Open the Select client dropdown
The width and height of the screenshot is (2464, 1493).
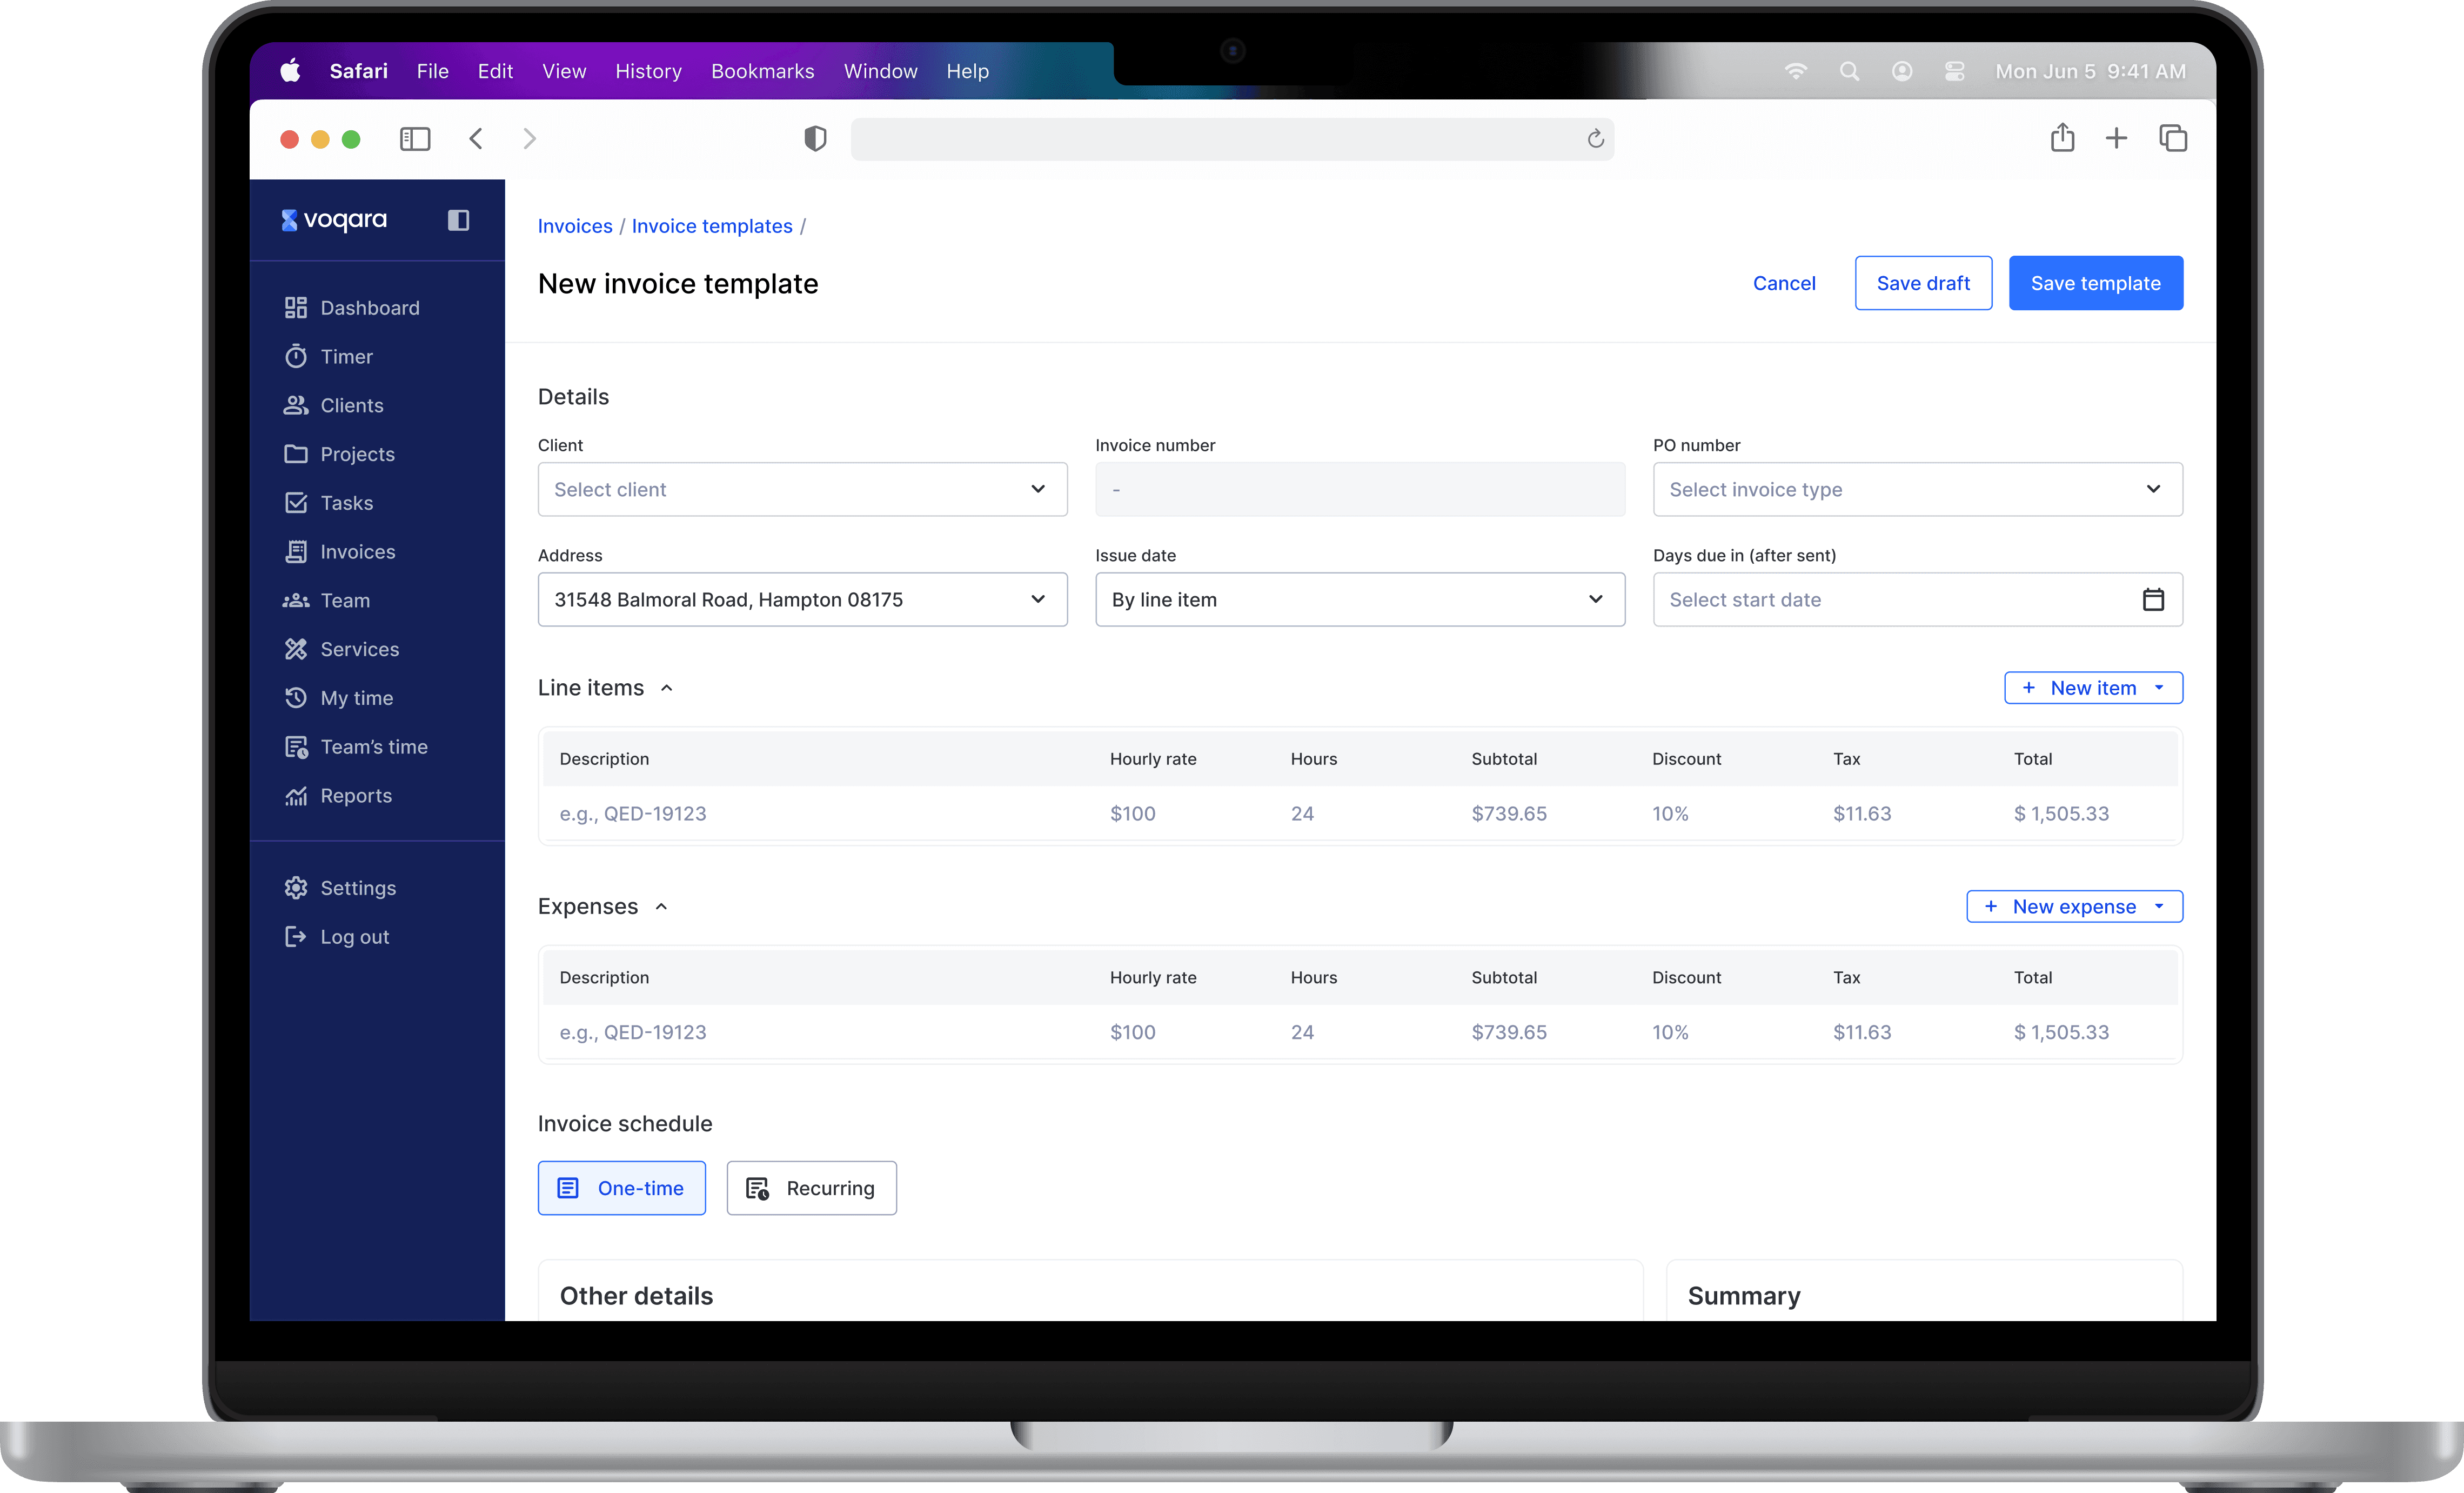(x=802, y=489)
